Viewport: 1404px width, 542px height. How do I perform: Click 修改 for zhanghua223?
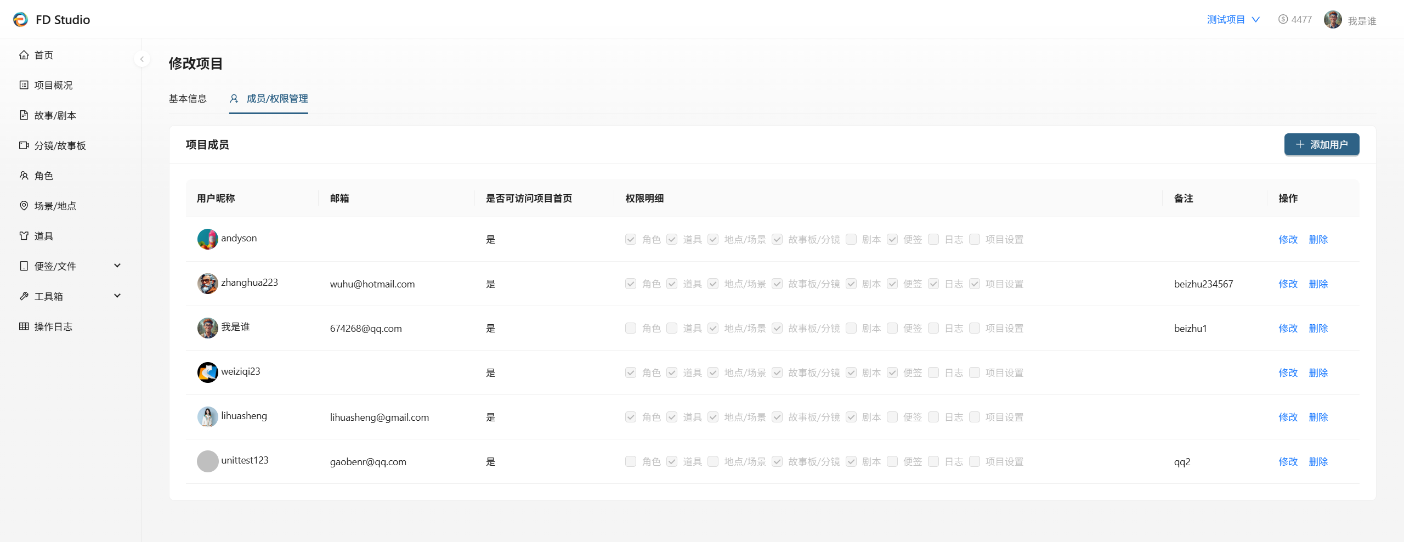point(1288,284)
